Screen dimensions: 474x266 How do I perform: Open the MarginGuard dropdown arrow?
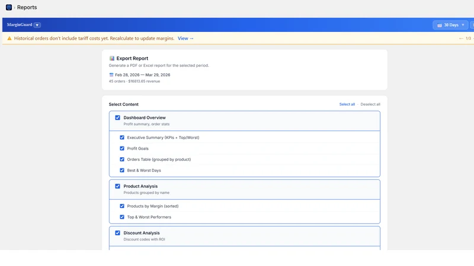point(37,25)
